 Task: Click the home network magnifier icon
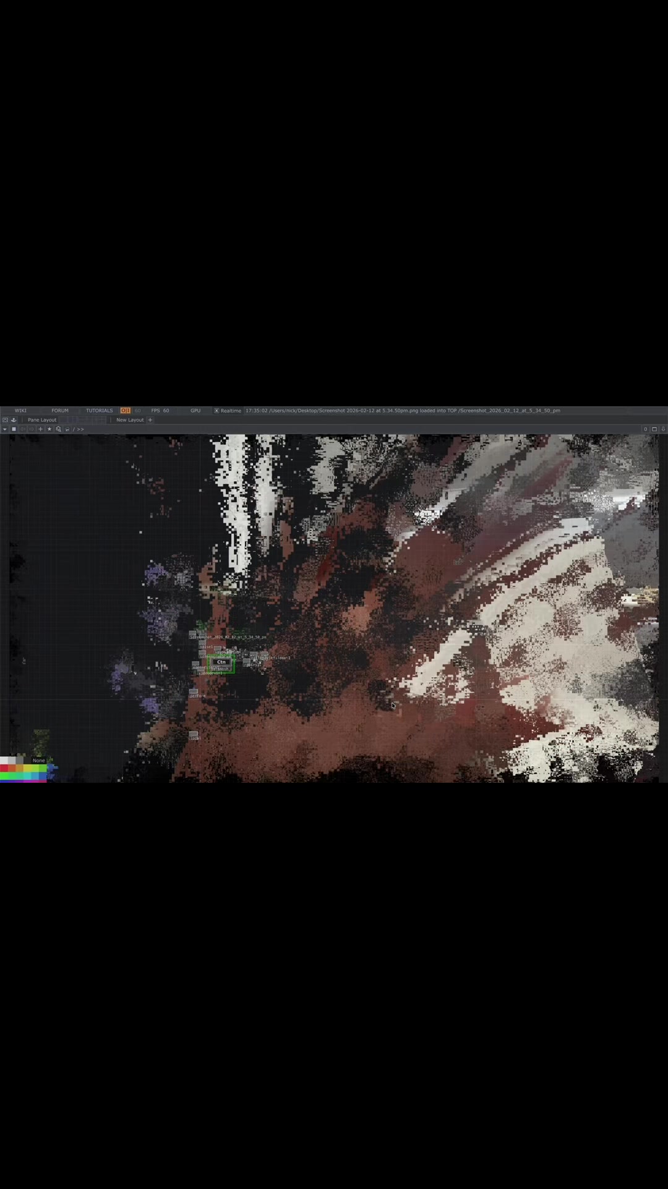click(x=58, y=429)
